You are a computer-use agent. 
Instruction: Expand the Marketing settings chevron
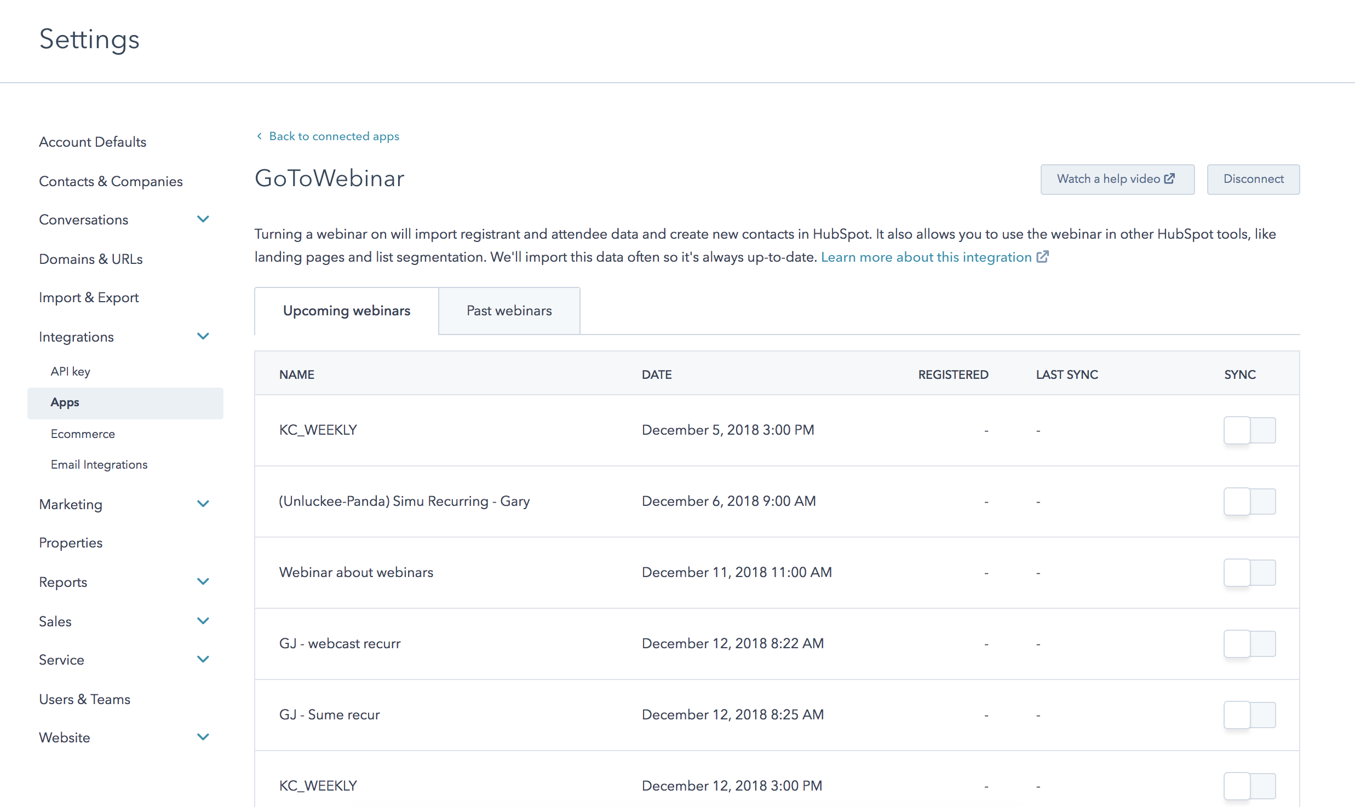[203, 504]
